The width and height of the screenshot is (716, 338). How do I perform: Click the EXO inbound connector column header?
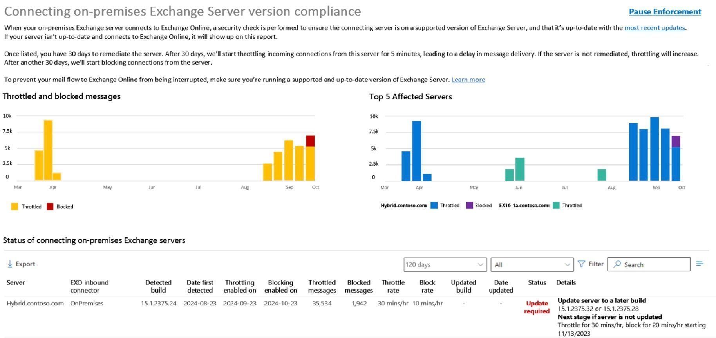tap(89, 287)
